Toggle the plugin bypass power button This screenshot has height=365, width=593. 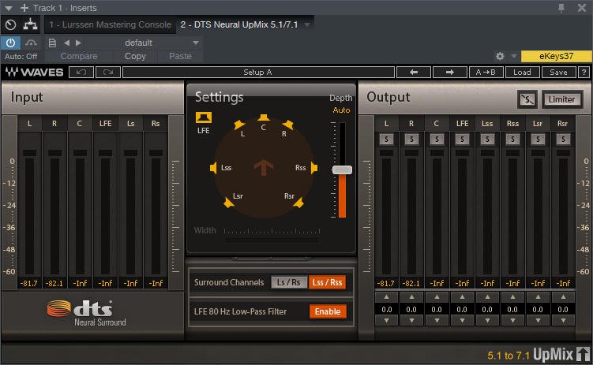10,43
